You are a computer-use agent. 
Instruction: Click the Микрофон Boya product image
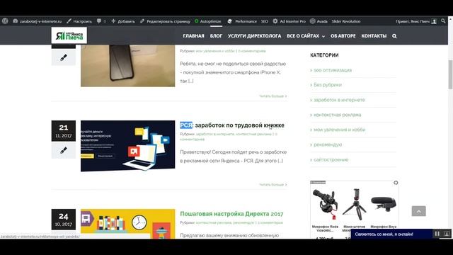(384, 203)
